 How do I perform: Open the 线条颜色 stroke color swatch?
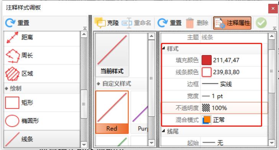207,72
